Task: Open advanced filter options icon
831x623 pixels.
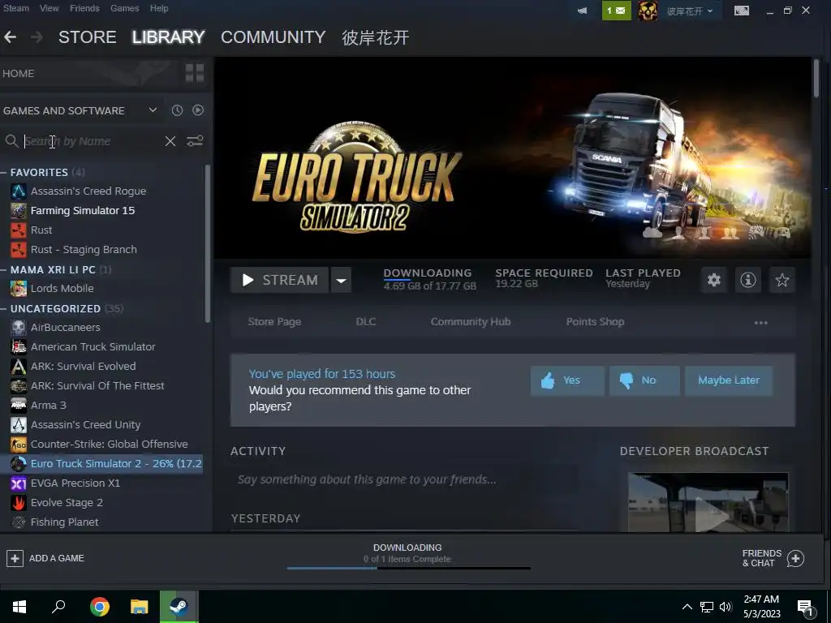Action: [195, 141]
